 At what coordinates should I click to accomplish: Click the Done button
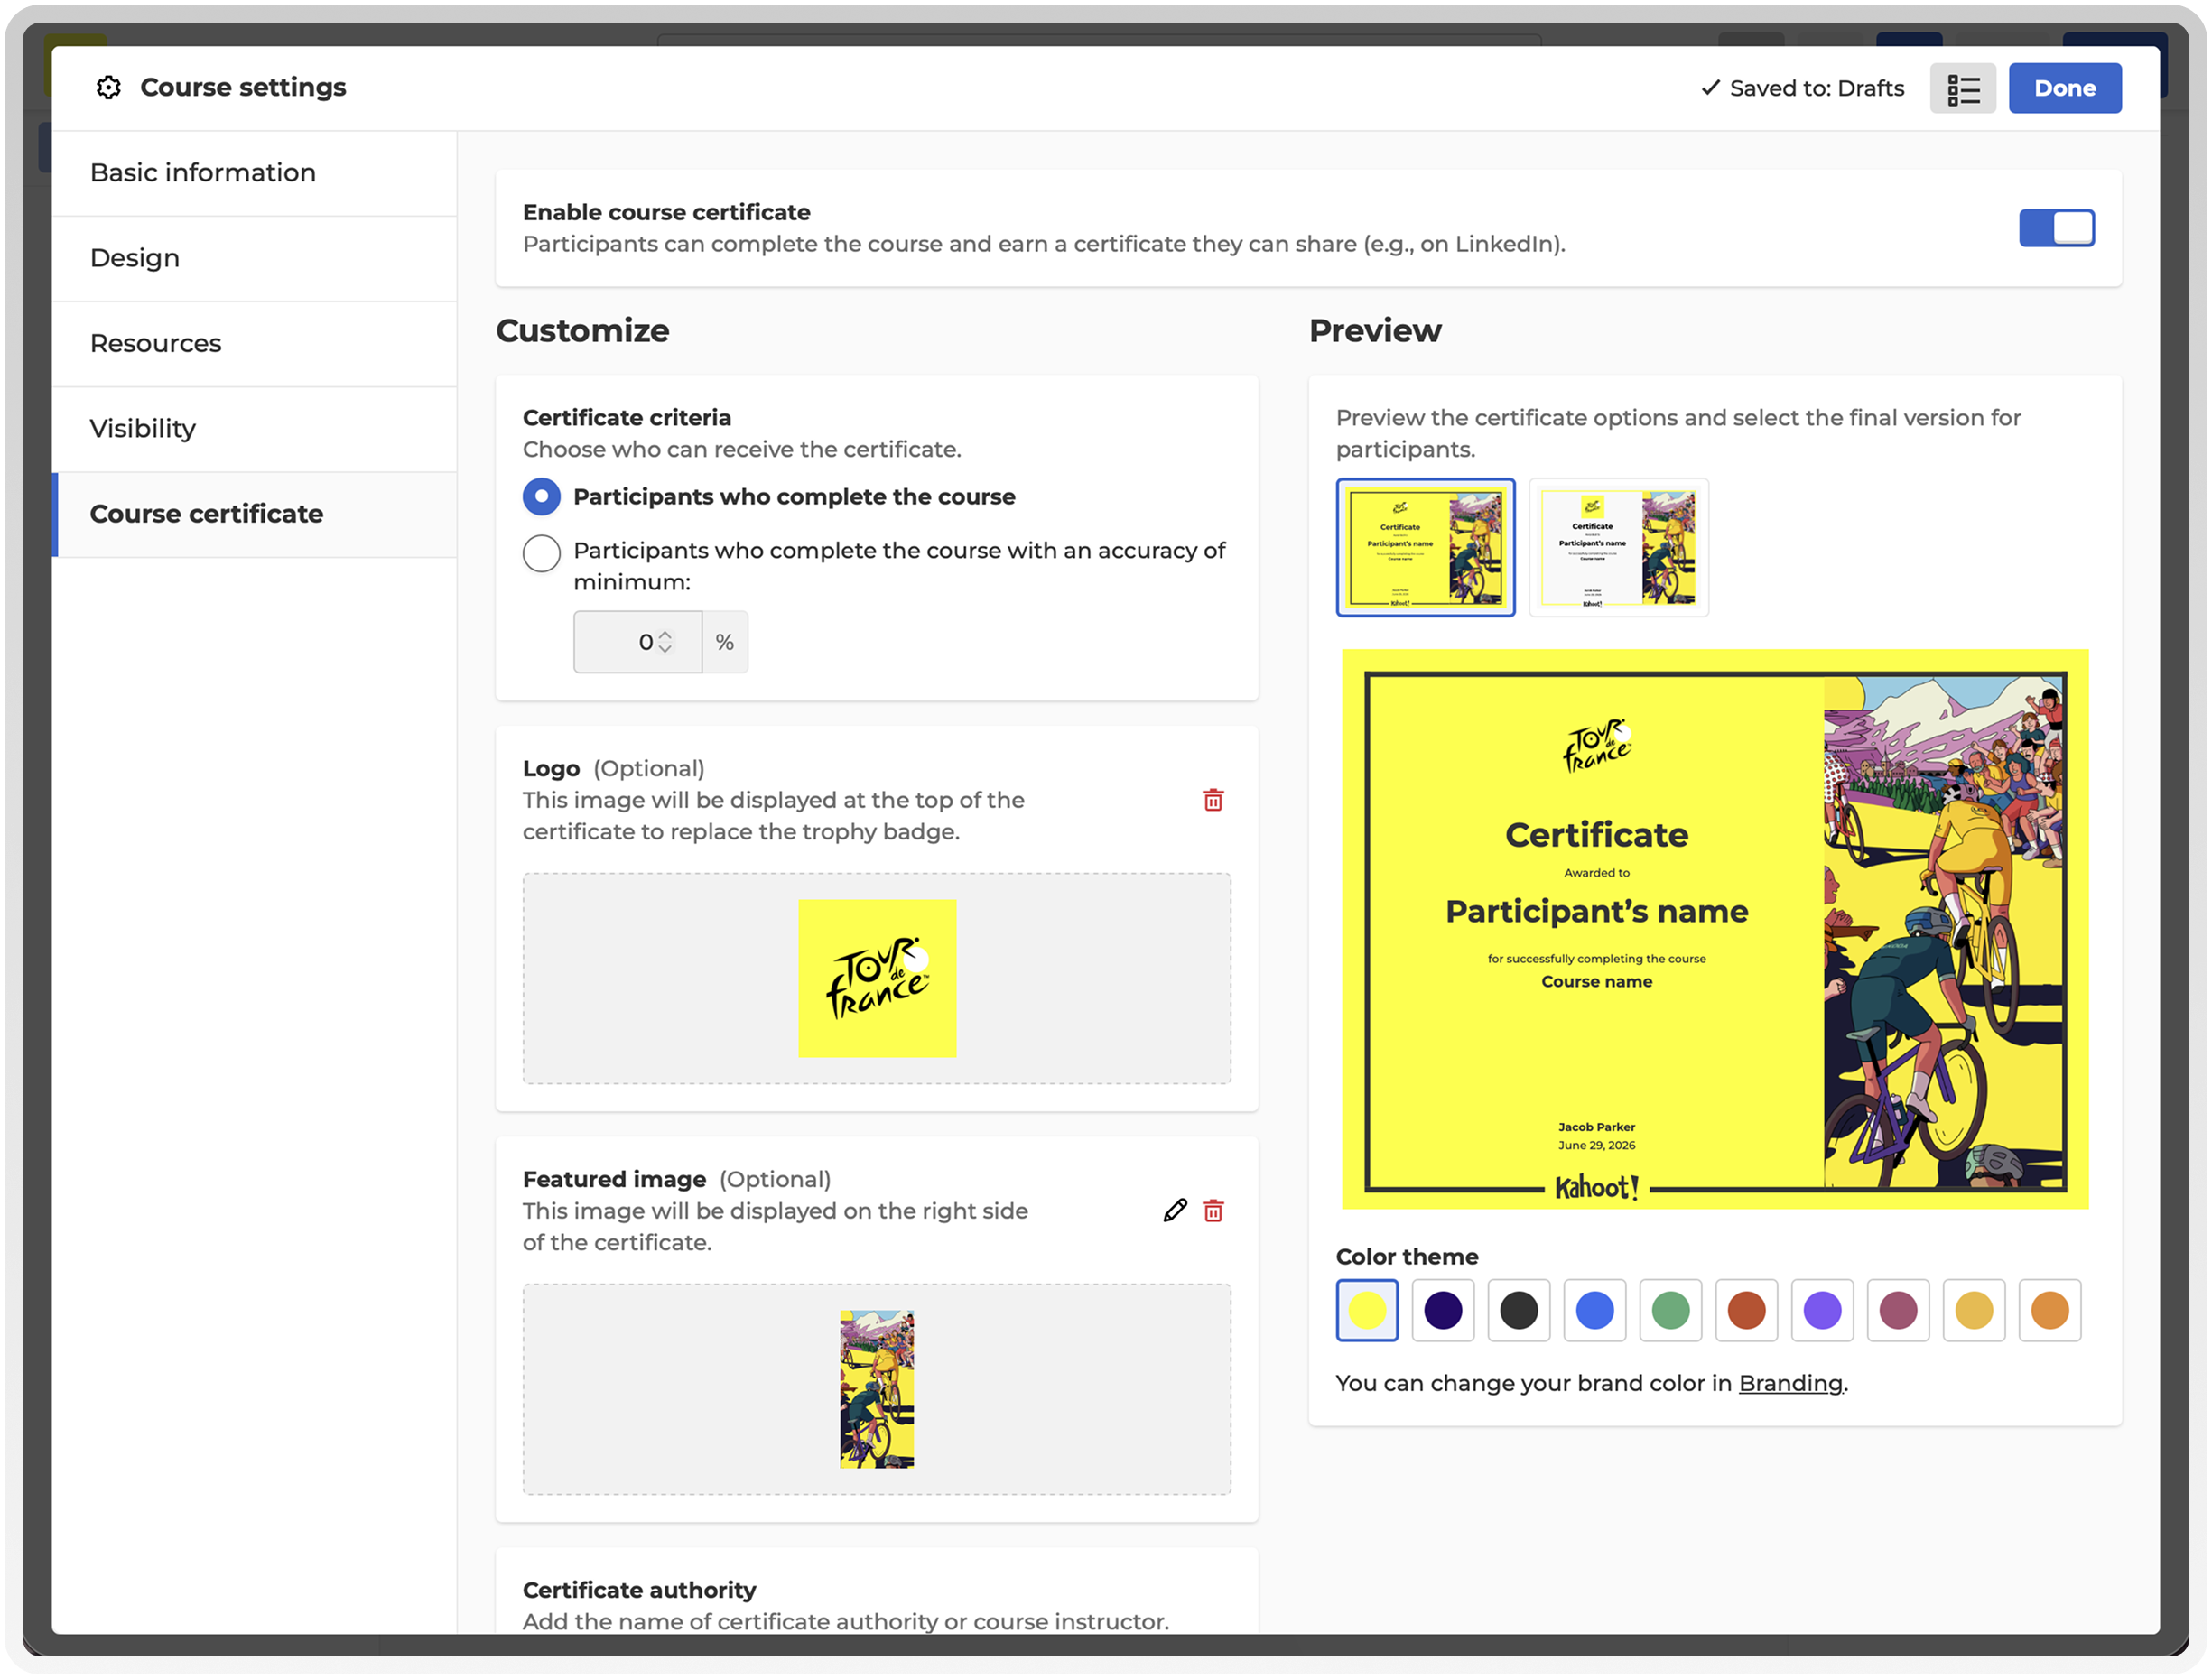[2064, 89]
